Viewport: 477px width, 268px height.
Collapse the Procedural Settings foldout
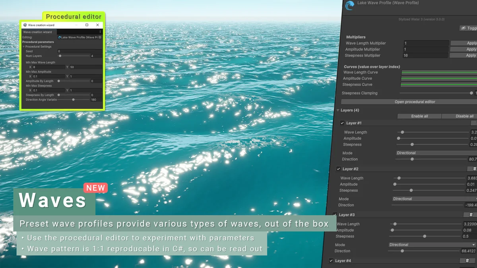click(24, 47)
